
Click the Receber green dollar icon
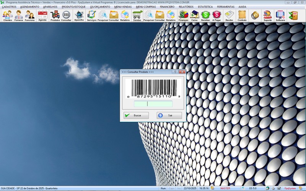tap(206, 16)
